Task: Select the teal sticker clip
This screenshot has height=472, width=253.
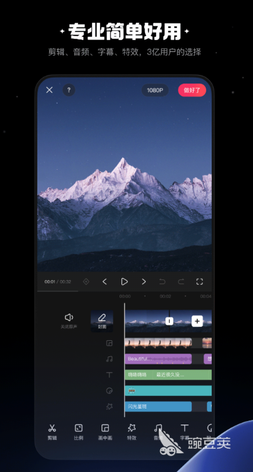Action: click(168, 390)
